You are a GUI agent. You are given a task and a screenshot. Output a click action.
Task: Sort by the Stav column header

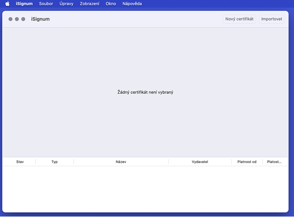click(x=20, y=162)
